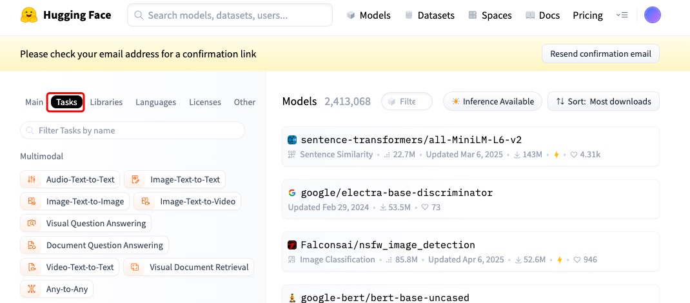Open the Pricing page link
This screenshot has width=690, height=303.
tap(587, 15)
